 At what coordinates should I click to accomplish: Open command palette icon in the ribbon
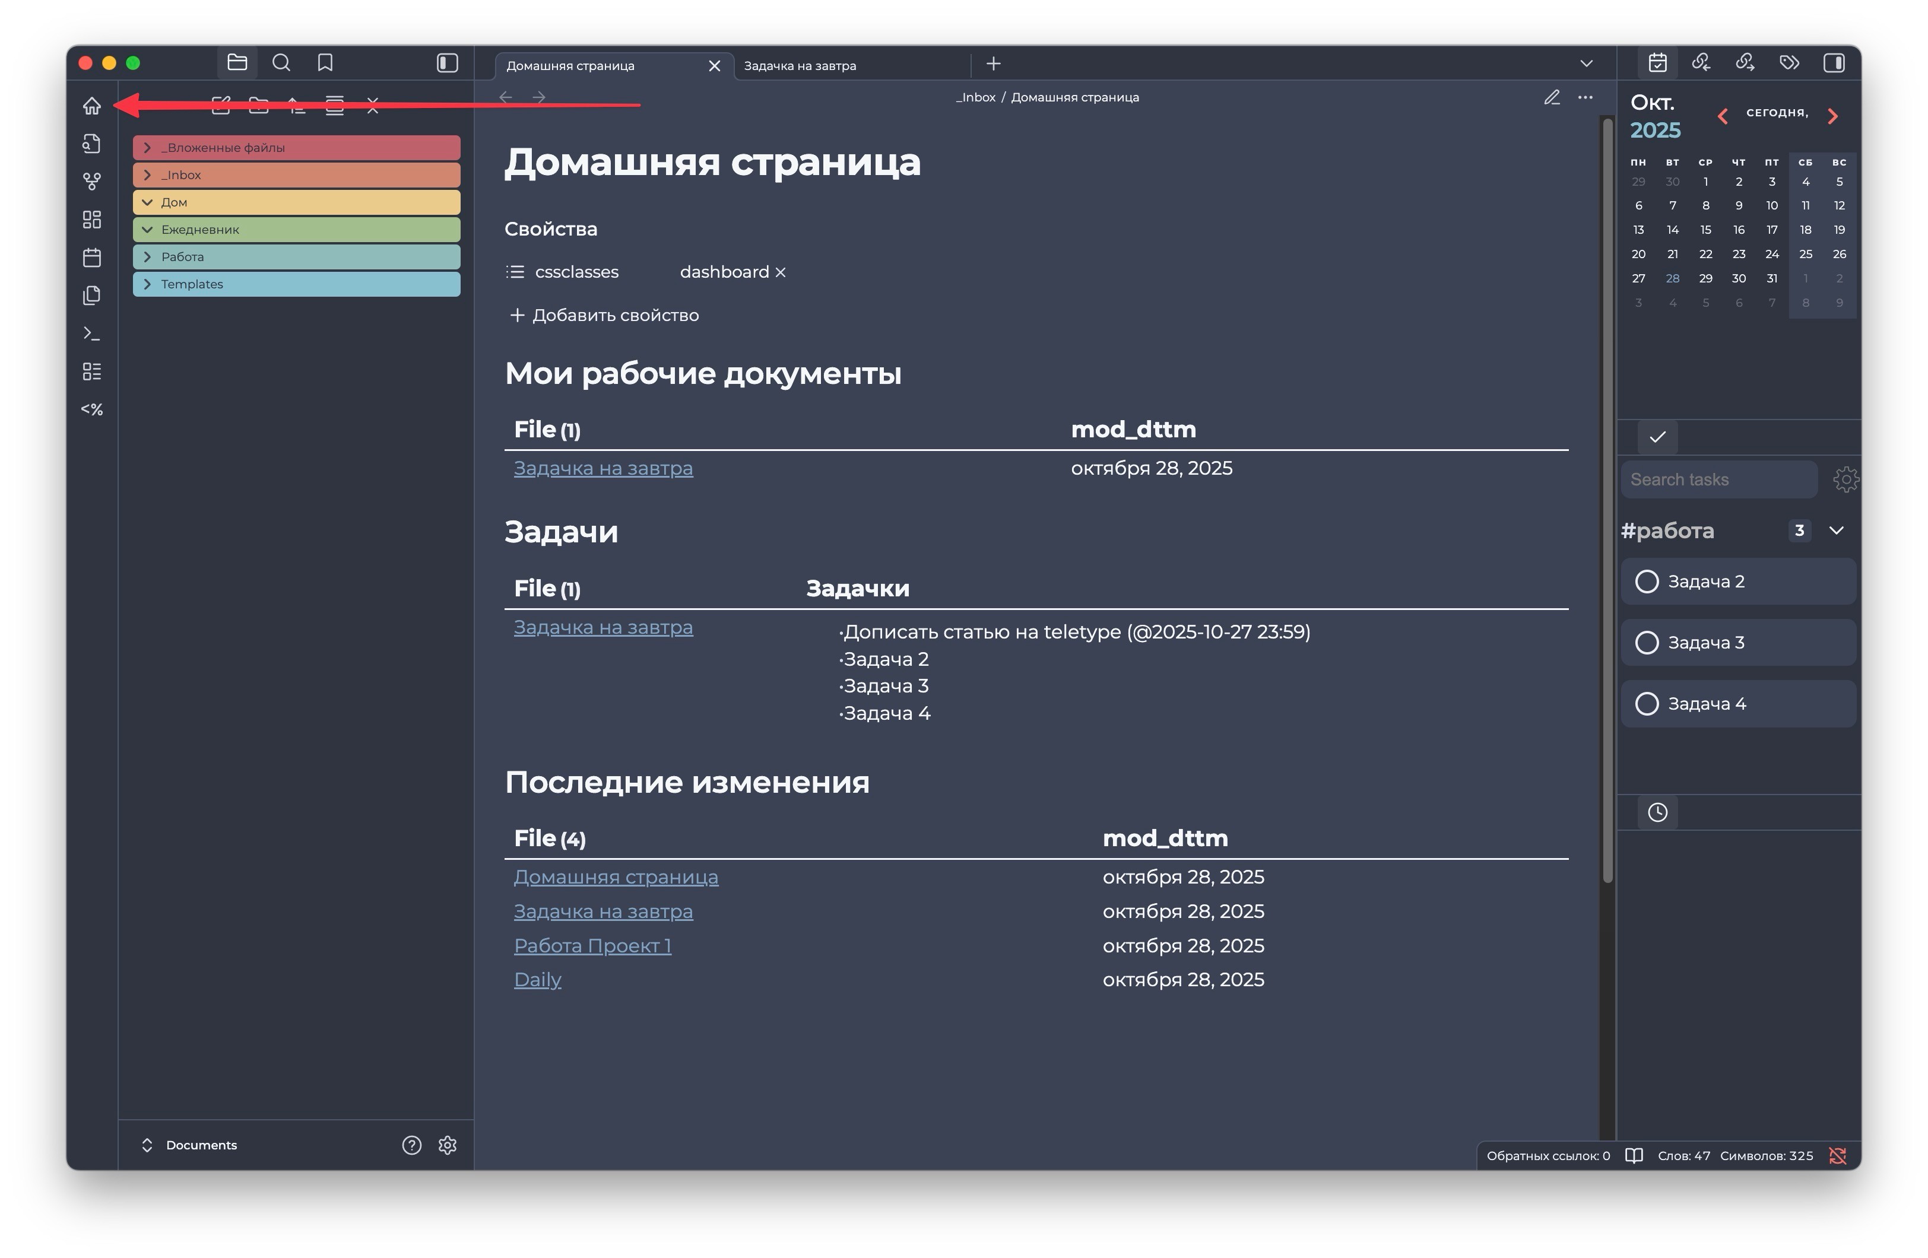(x=91, y=333)
